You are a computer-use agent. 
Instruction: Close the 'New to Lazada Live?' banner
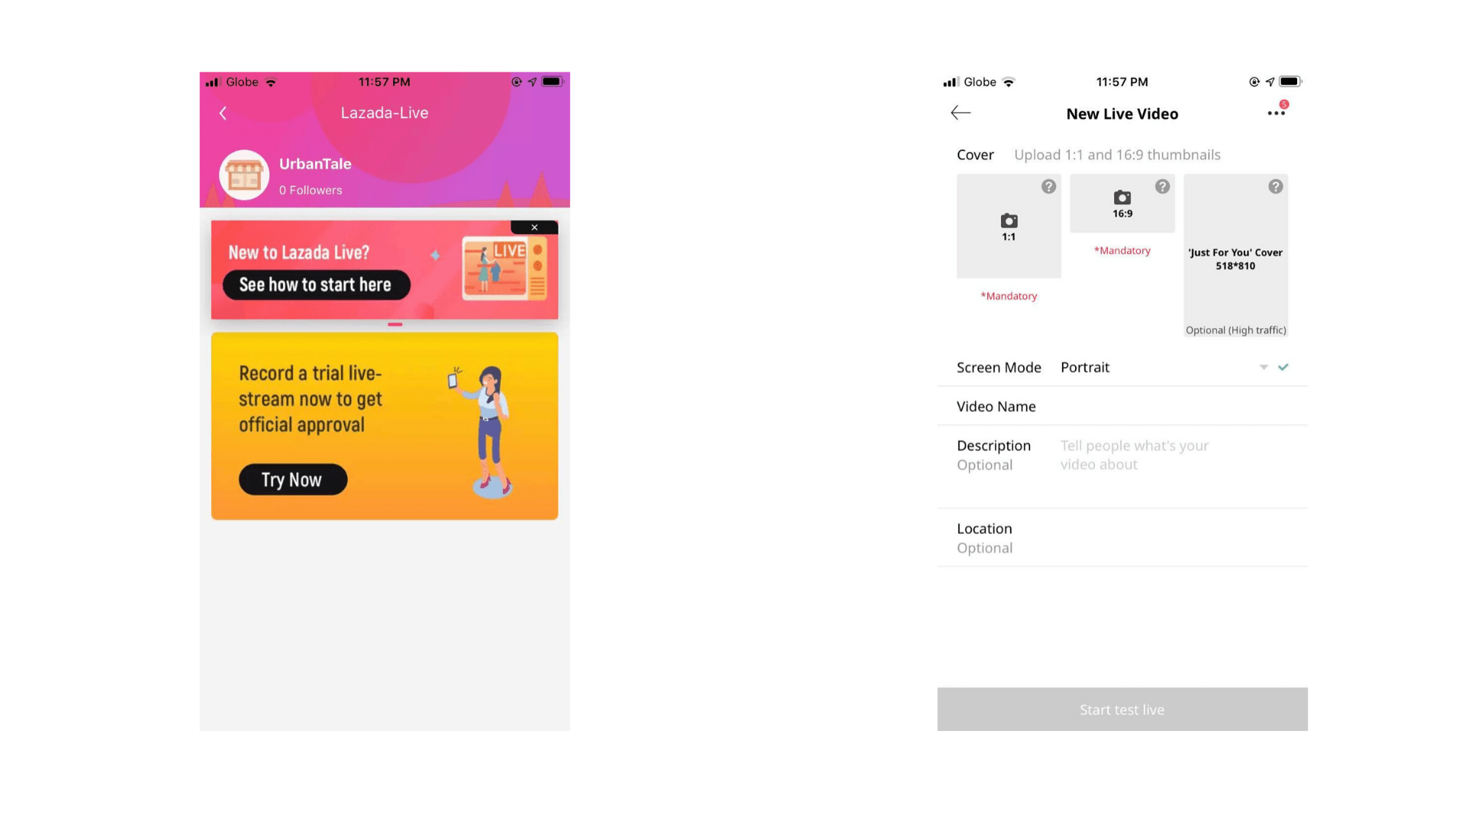[536, 227]
